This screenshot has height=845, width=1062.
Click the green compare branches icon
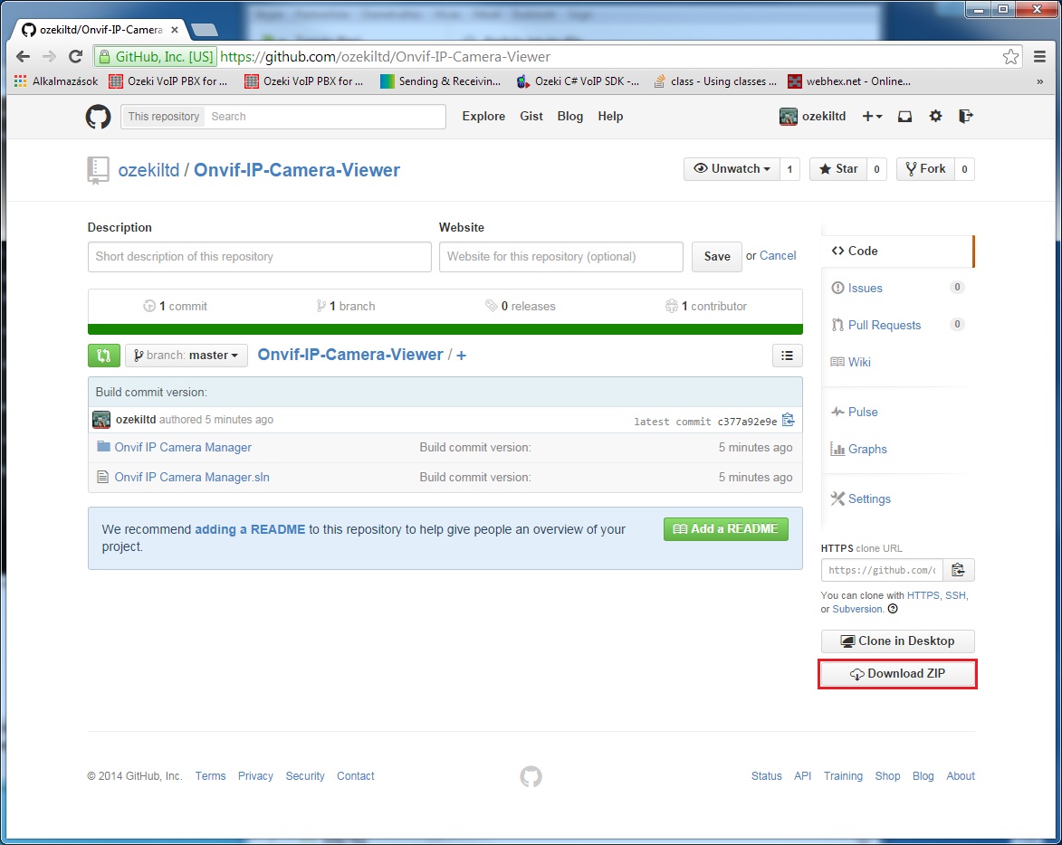point(103,356)
